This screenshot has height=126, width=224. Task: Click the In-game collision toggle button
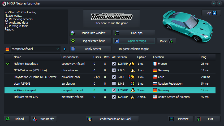[134, 49]
